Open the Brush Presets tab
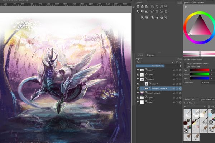Screen dimensions: 215x143 tap(191, 99)
